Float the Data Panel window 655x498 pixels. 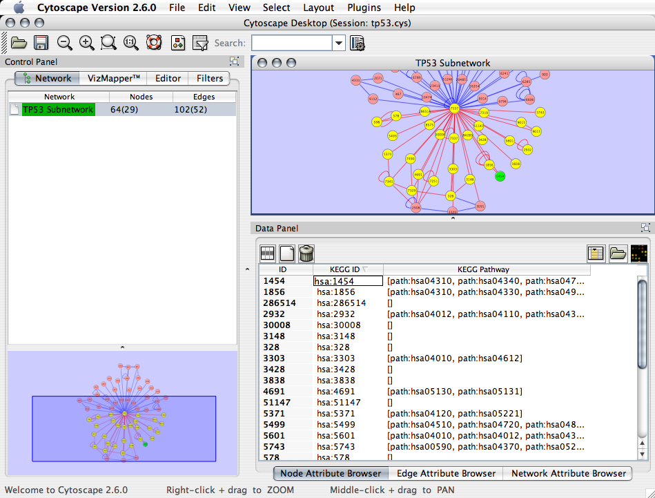(645, 227)
